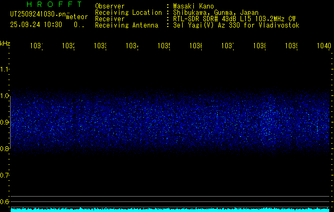Click the 1.1 frequency axis tick
This screenshot has height=212, width=334.
click(x=5, y=69)
